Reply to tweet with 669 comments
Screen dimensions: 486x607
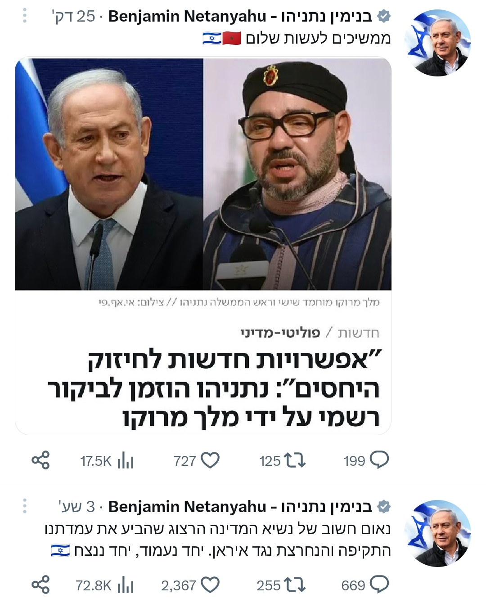(379, 585)
